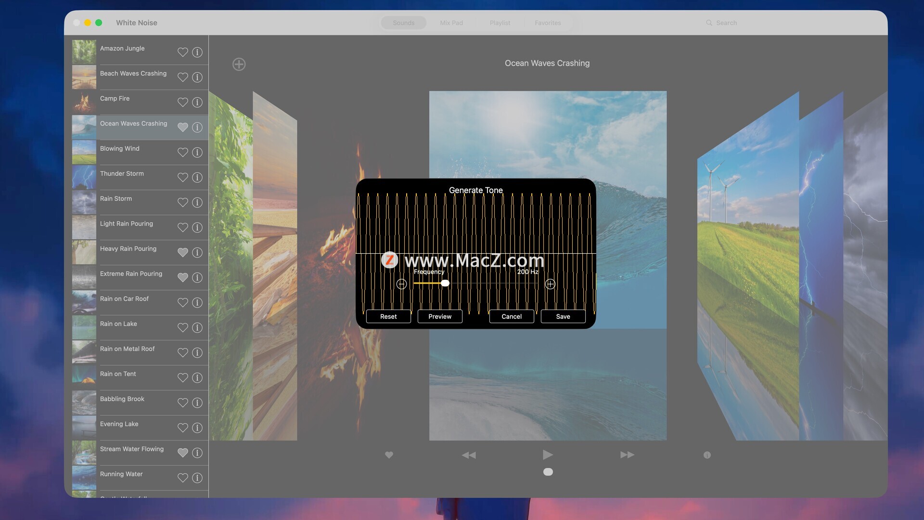Switch to the Playlist tab
This screenshot has width=924, height=520.
(x=500, y=23)
